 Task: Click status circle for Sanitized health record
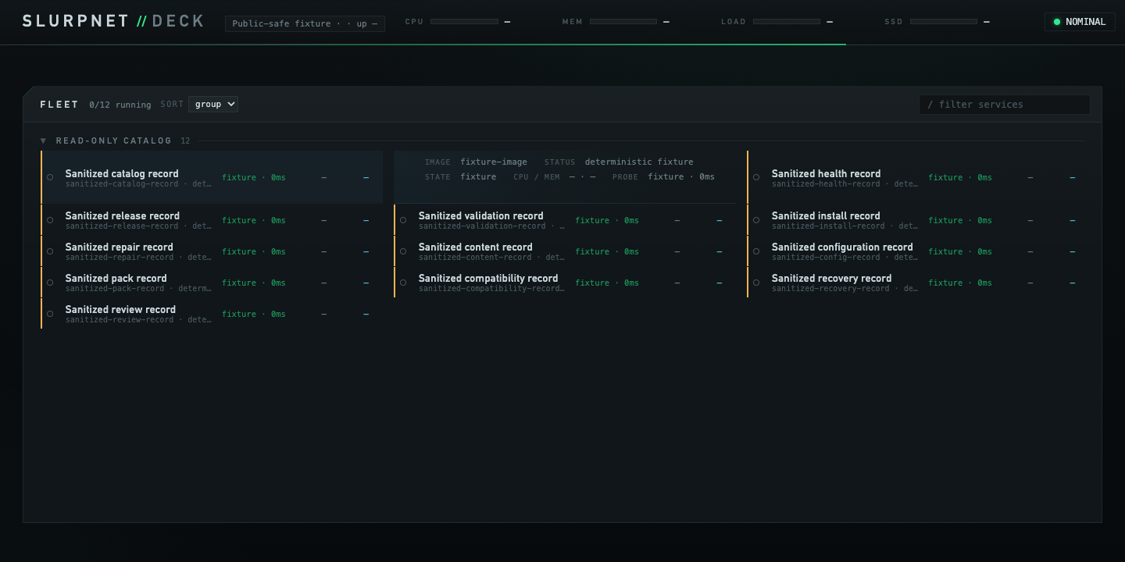tap(756, 177)
